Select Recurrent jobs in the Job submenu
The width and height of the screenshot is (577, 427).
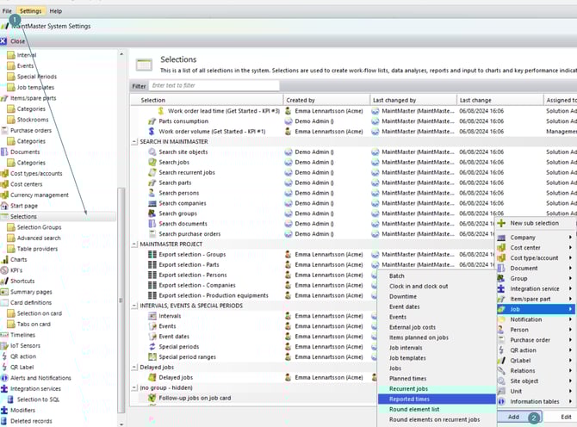[x=410, y=389]
